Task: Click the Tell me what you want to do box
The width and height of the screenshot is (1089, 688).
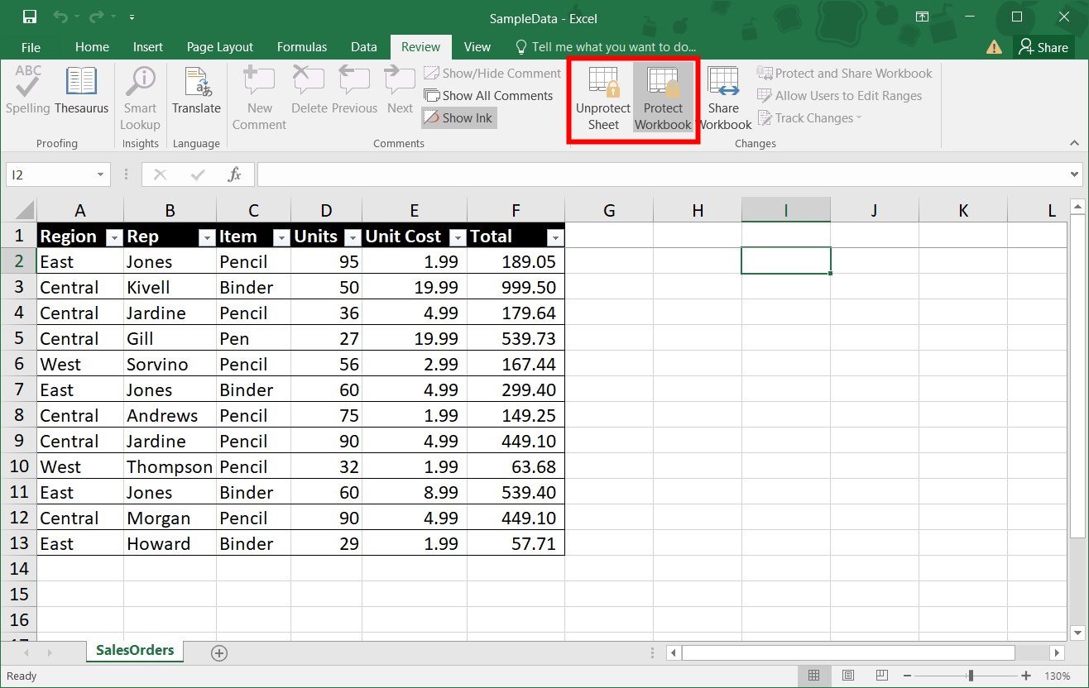Action: click(x=606, y=47)
